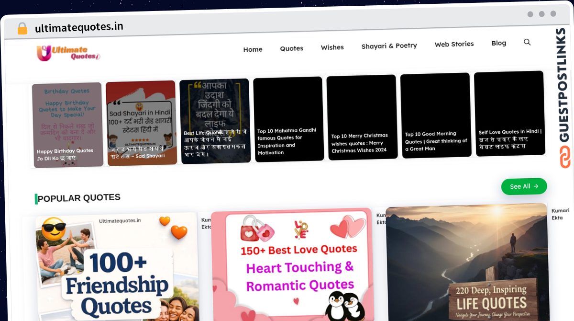Open Shayari & Poetry menu item

[389, 46]
